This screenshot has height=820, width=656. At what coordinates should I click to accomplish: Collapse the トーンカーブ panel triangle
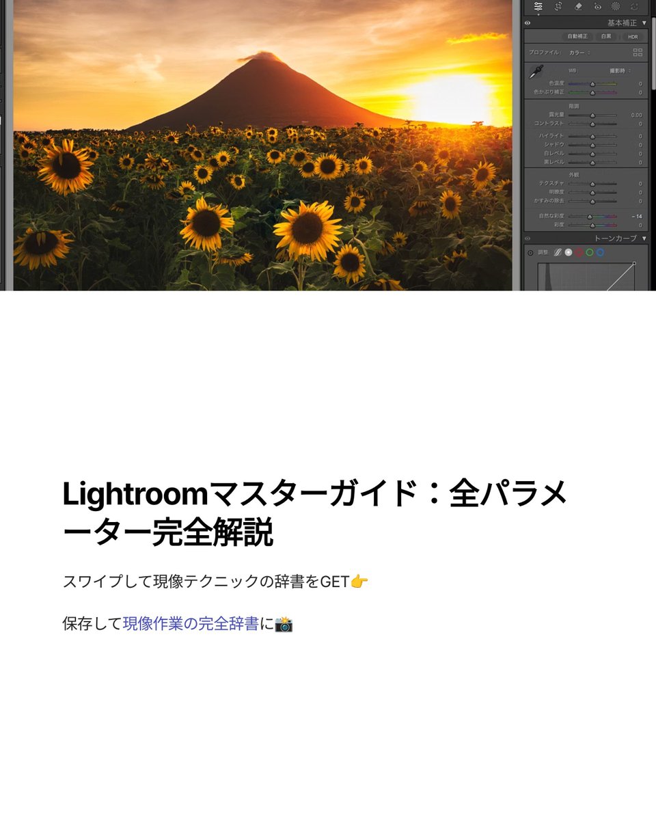[x=644, y=238]
